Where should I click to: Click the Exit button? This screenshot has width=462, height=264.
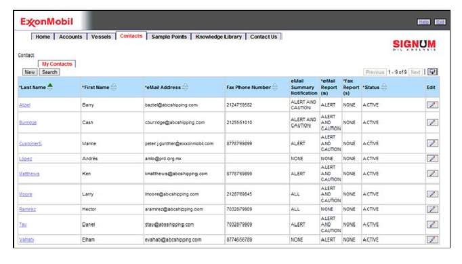pos(440,22)
